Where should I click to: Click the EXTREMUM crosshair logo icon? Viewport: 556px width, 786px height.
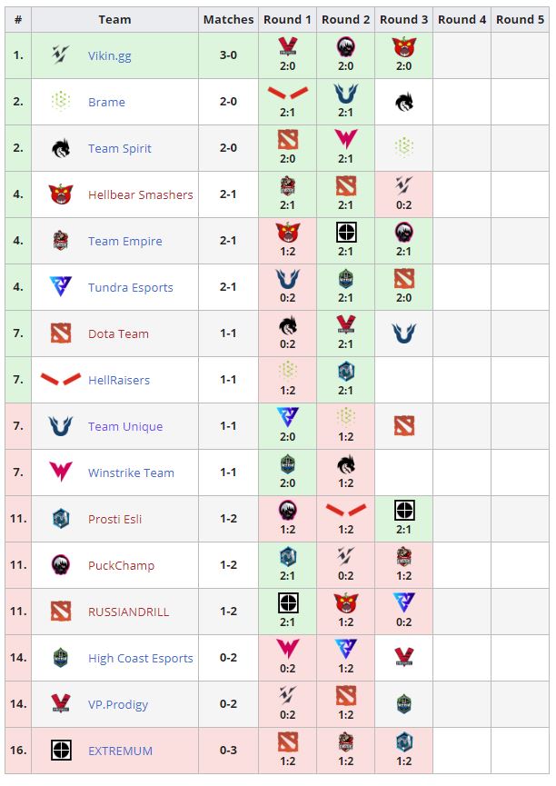pyautogui.click(x=61, y=751)
